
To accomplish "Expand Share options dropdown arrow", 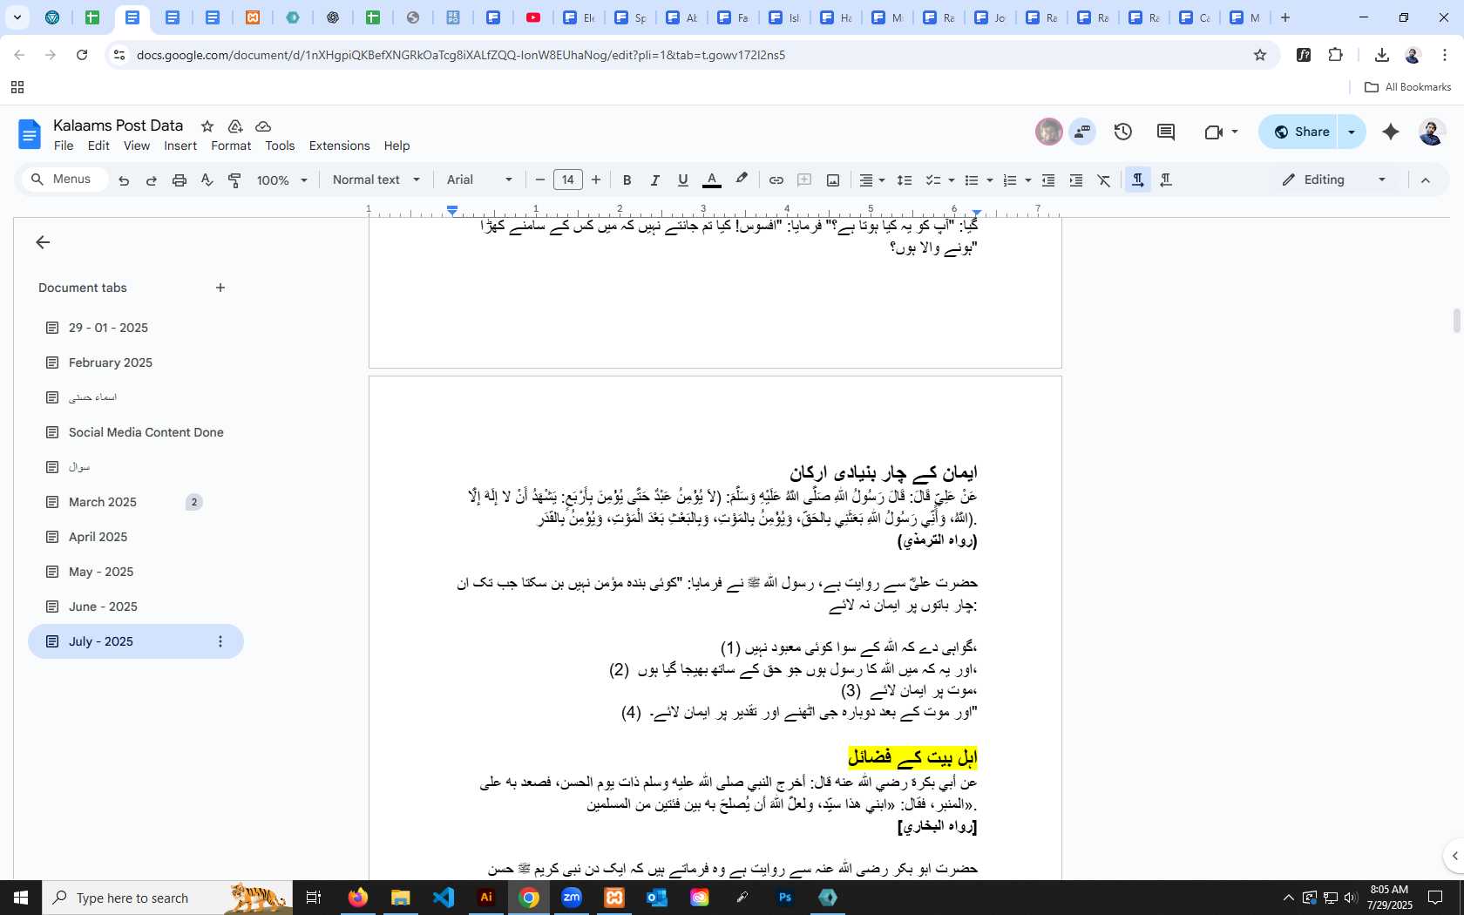I will [x=1352, y=132].
